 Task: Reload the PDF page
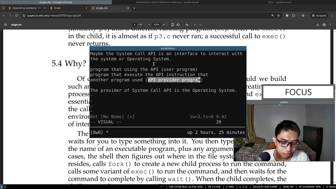coord(17,15)
